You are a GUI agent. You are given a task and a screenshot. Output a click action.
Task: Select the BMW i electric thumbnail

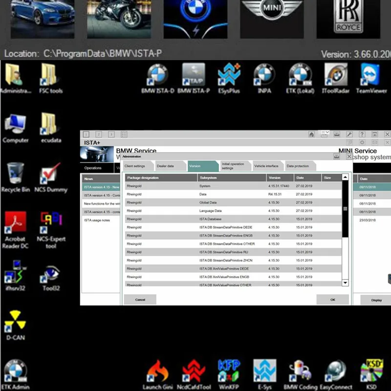tap(195, 19)
